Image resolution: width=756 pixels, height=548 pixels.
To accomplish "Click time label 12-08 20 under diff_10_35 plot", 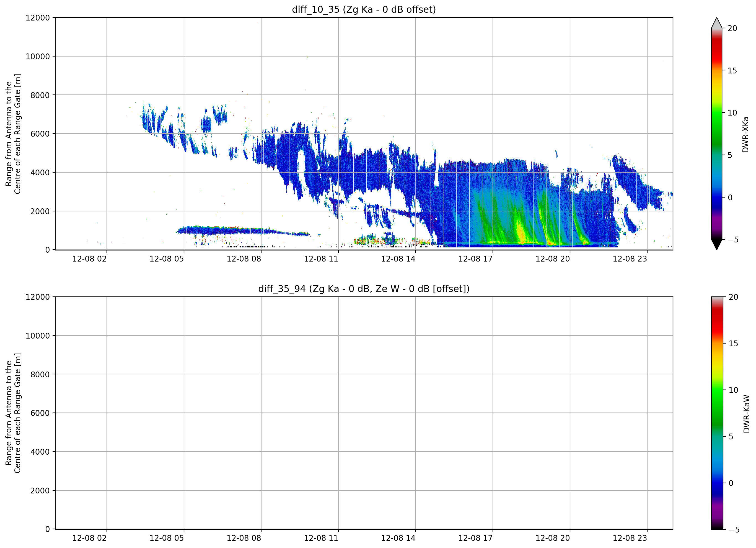I will pyautogui.click(x=553, y=259).
